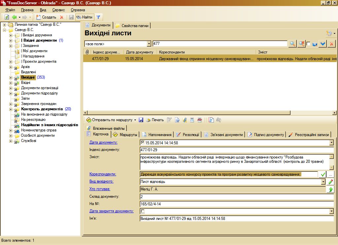Click the document refresh icon next to the PDF icon

211,120
